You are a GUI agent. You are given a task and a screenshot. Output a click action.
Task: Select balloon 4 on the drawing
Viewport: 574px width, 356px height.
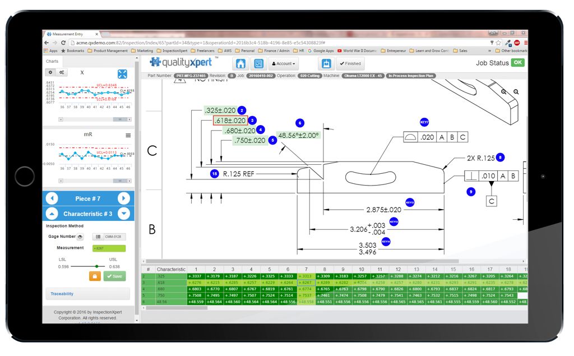[x=260, y=130]
